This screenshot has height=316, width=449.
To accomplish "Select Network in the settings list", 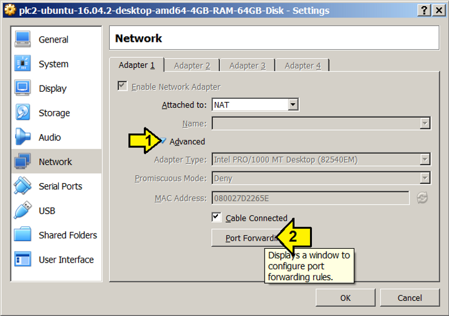I will click(x=56, y=161).
